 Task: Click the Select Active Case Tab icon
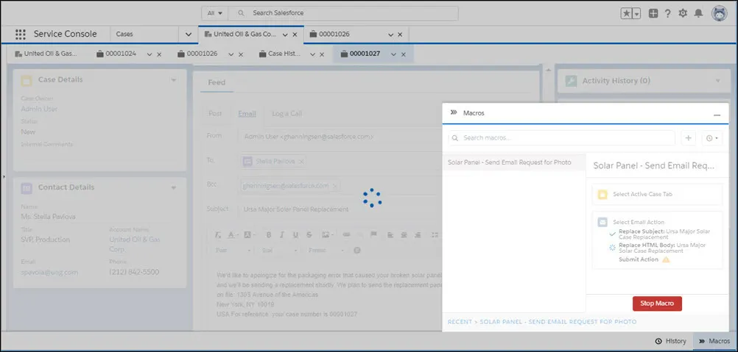(x=602, y=194)
